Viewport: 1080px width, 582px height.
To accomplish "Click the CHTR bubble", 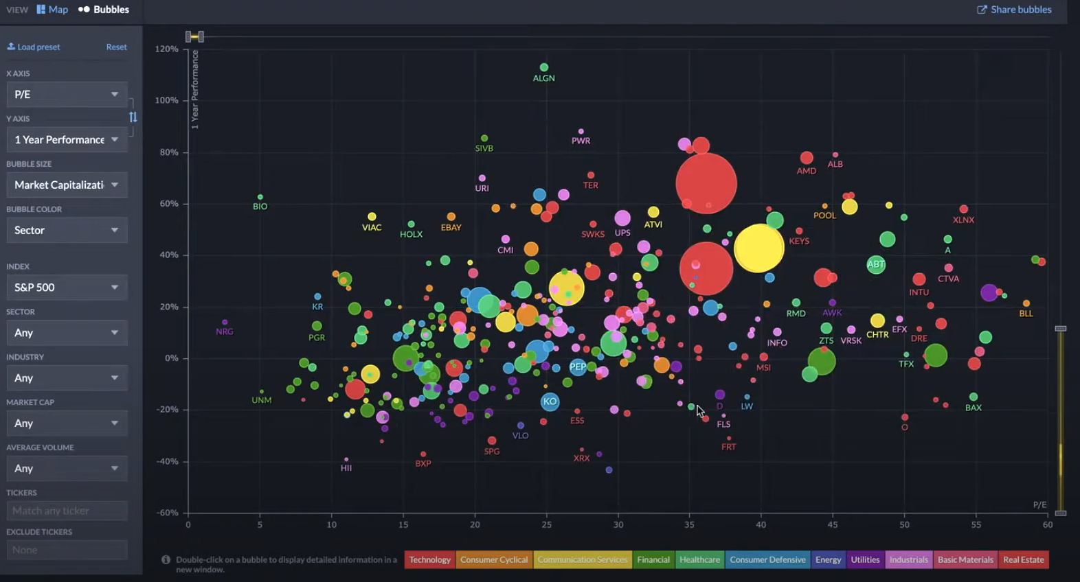I will click(x=877, y=321).
